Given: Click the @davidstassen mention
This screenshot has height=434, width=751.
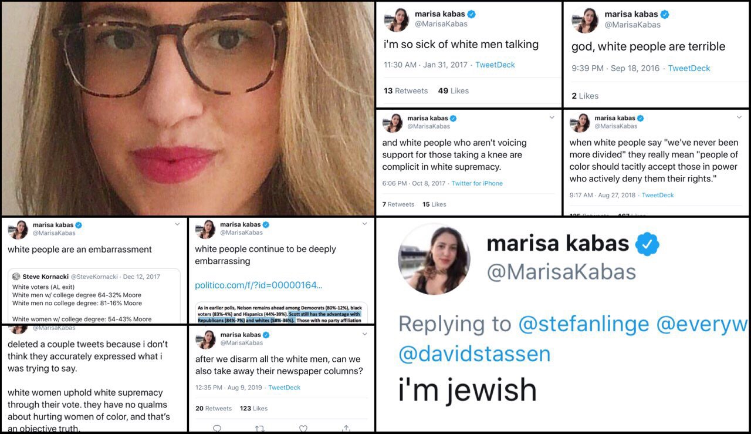Looking at the screenshot, I should (x=474, y=354).
